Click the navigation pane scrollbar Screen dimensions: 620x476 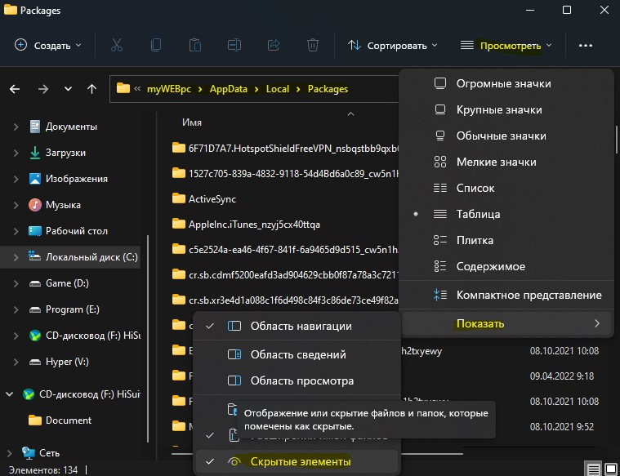coord(148,339)
